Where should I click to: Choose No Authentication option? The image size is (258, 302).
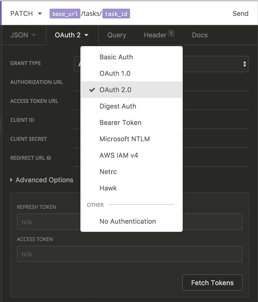127,221
